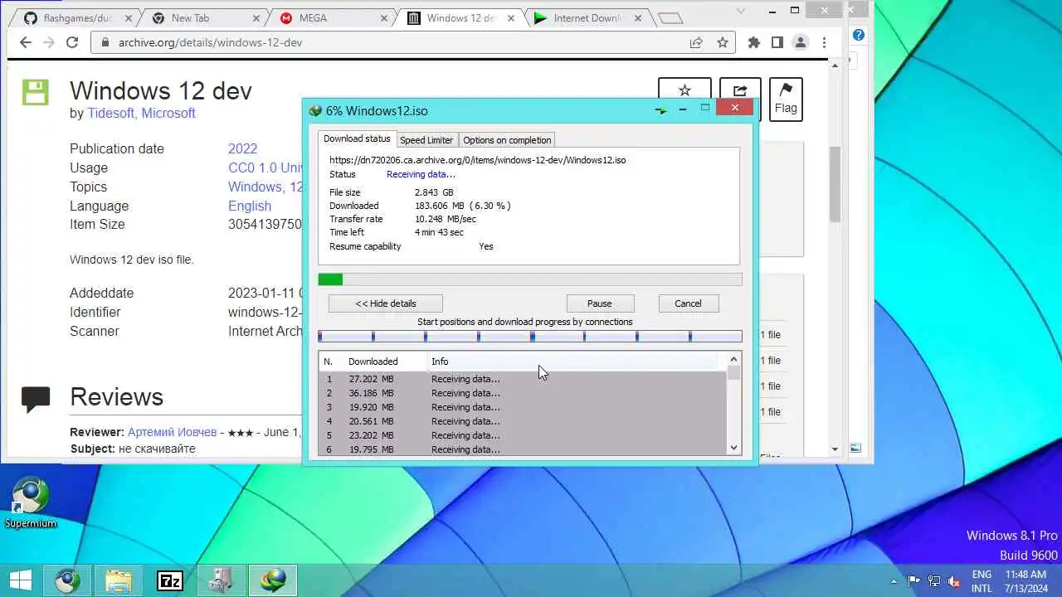The width and height of the screenshot is (1062, 597).
Task: Click the browser back arrow
Action: [x=26, y=42]
